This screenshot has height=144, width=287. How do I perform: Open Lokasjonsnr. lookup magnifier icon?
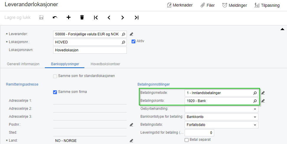[x=124, y=42]
